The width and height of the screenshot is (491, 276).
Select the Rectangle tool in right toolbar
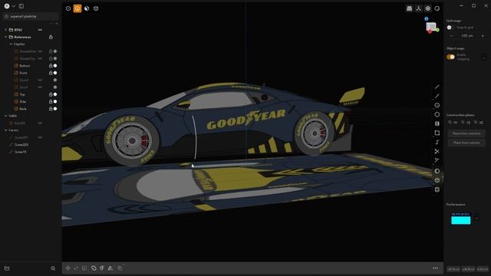(437, 133)
